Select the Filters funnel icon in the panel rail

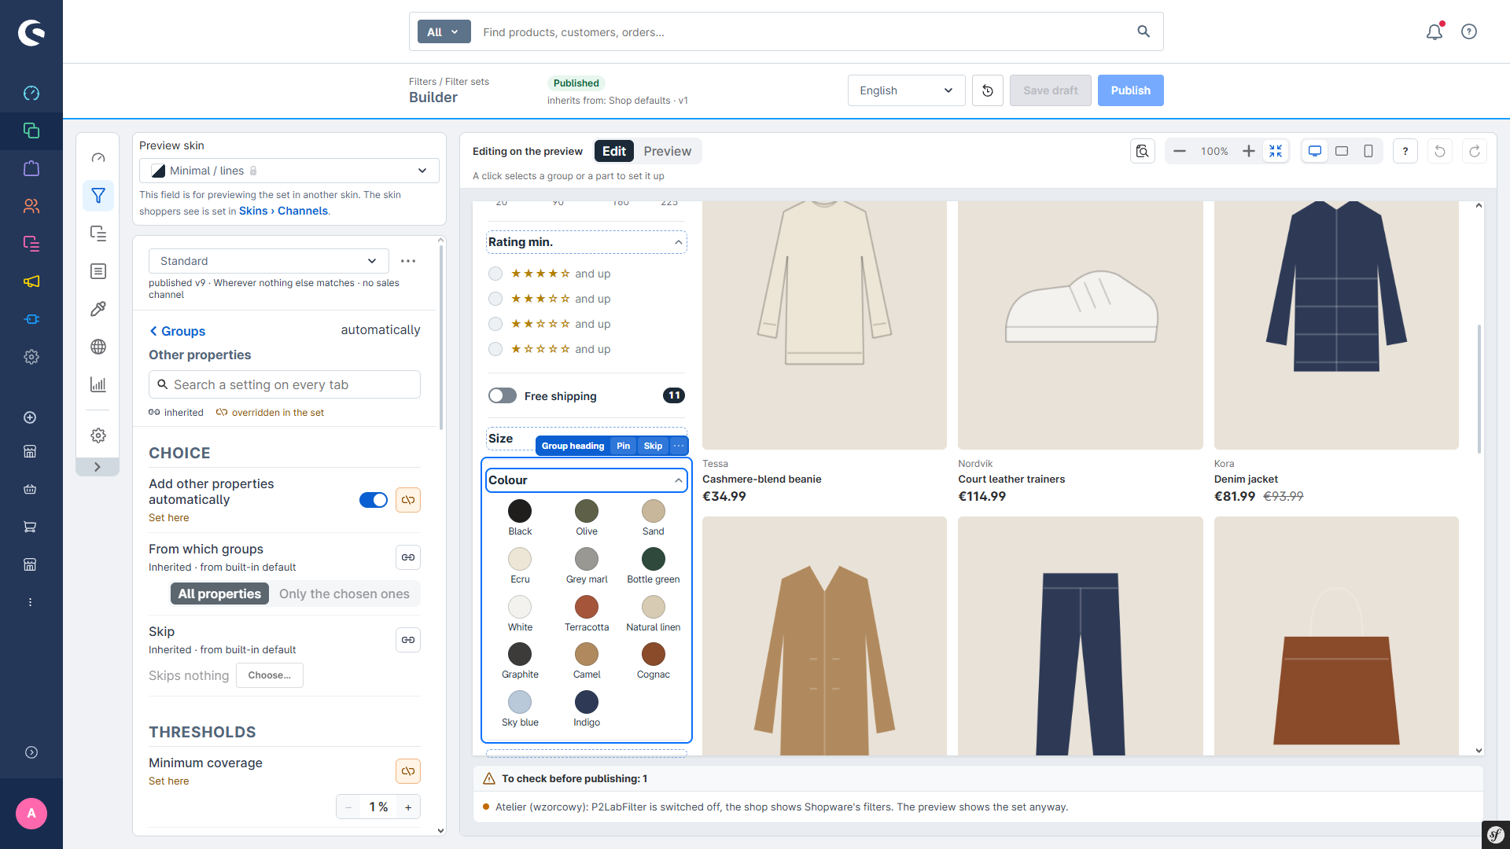tap(98, 196)
